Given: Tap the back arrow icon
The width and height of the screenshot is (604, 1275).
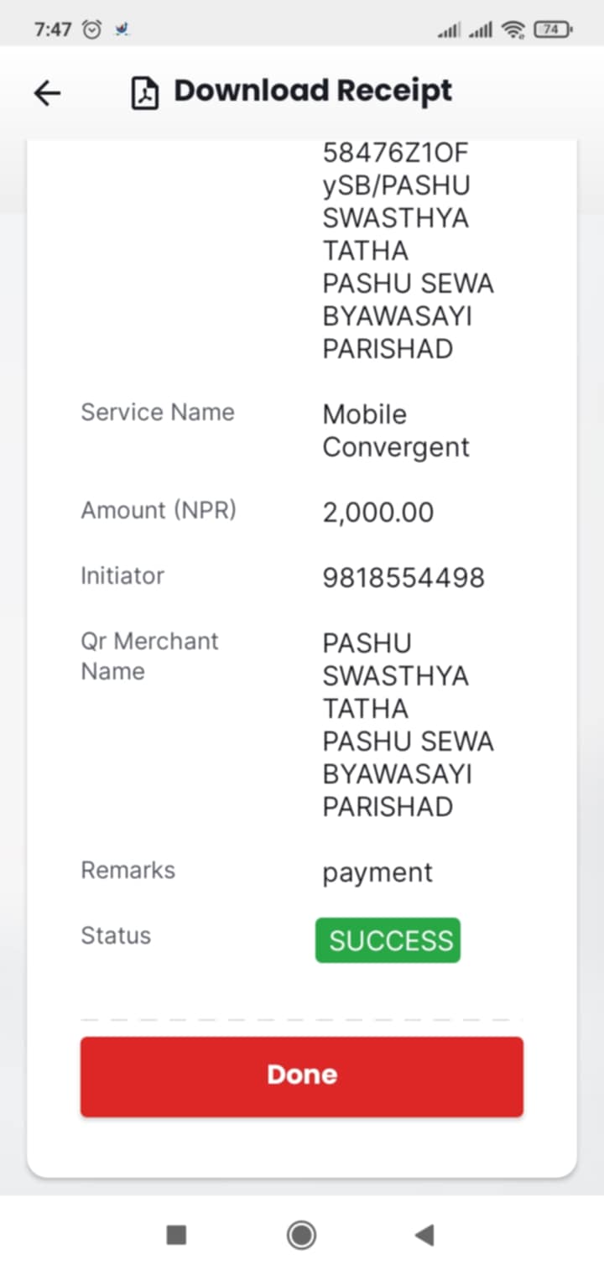Looking at the screenshot, I should pos(47,93).
